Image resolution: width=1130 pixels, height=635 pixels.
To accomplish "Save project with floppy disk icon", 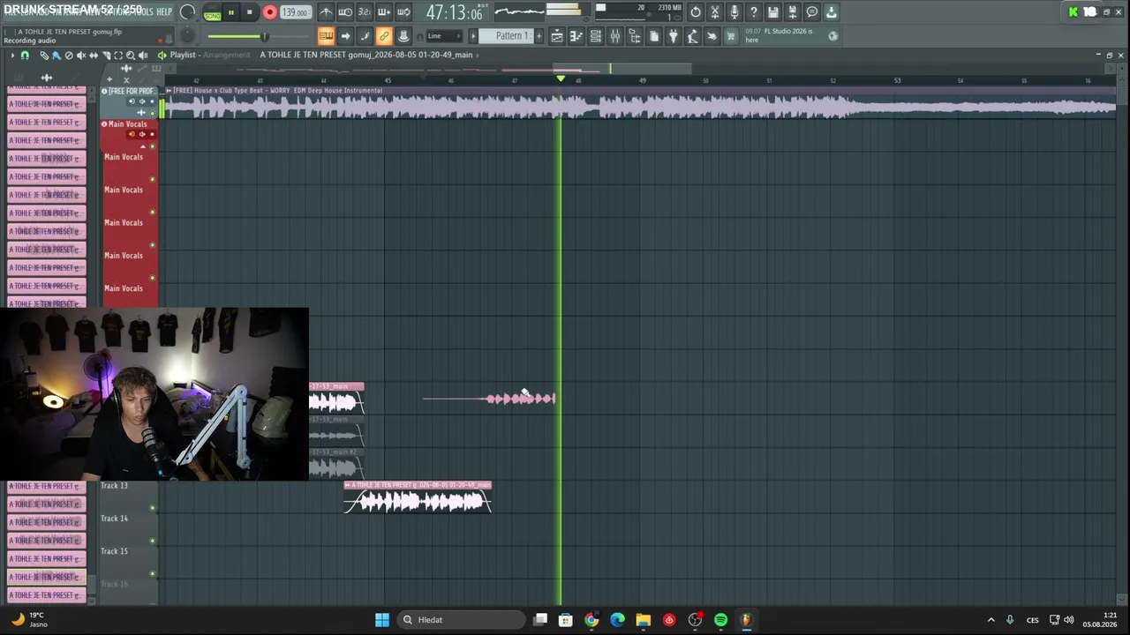I will pos(773,12).
